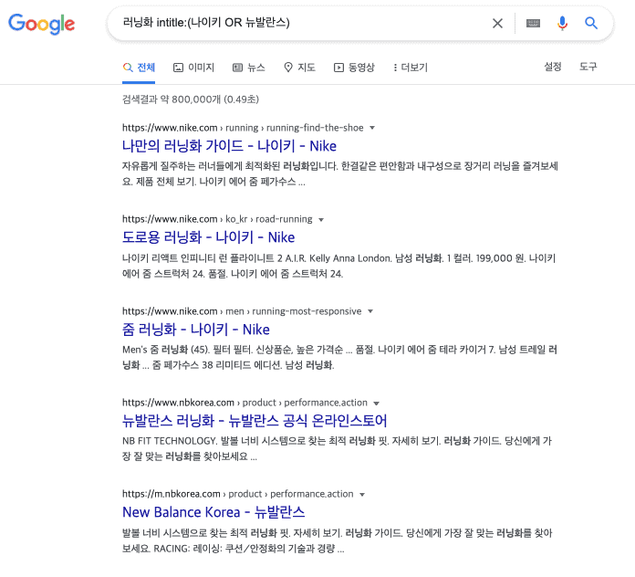Click URL https://m.nbkorea.com › product
The width and height of the screenshot is (635, 577).
click(x=238, y=494)
